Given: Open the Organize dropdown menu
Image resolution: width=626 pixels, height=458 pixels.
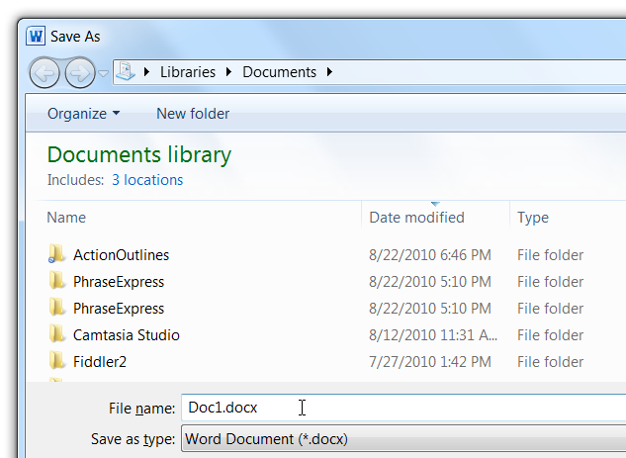Looking at the screenshot, I should [83, 114].
